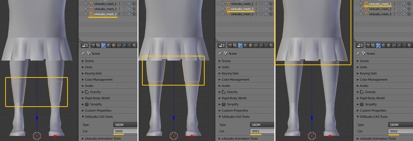This screenshot has height=141, width=413.
Task: Open Render Layers tab in right panel
Action: point(373,45)
